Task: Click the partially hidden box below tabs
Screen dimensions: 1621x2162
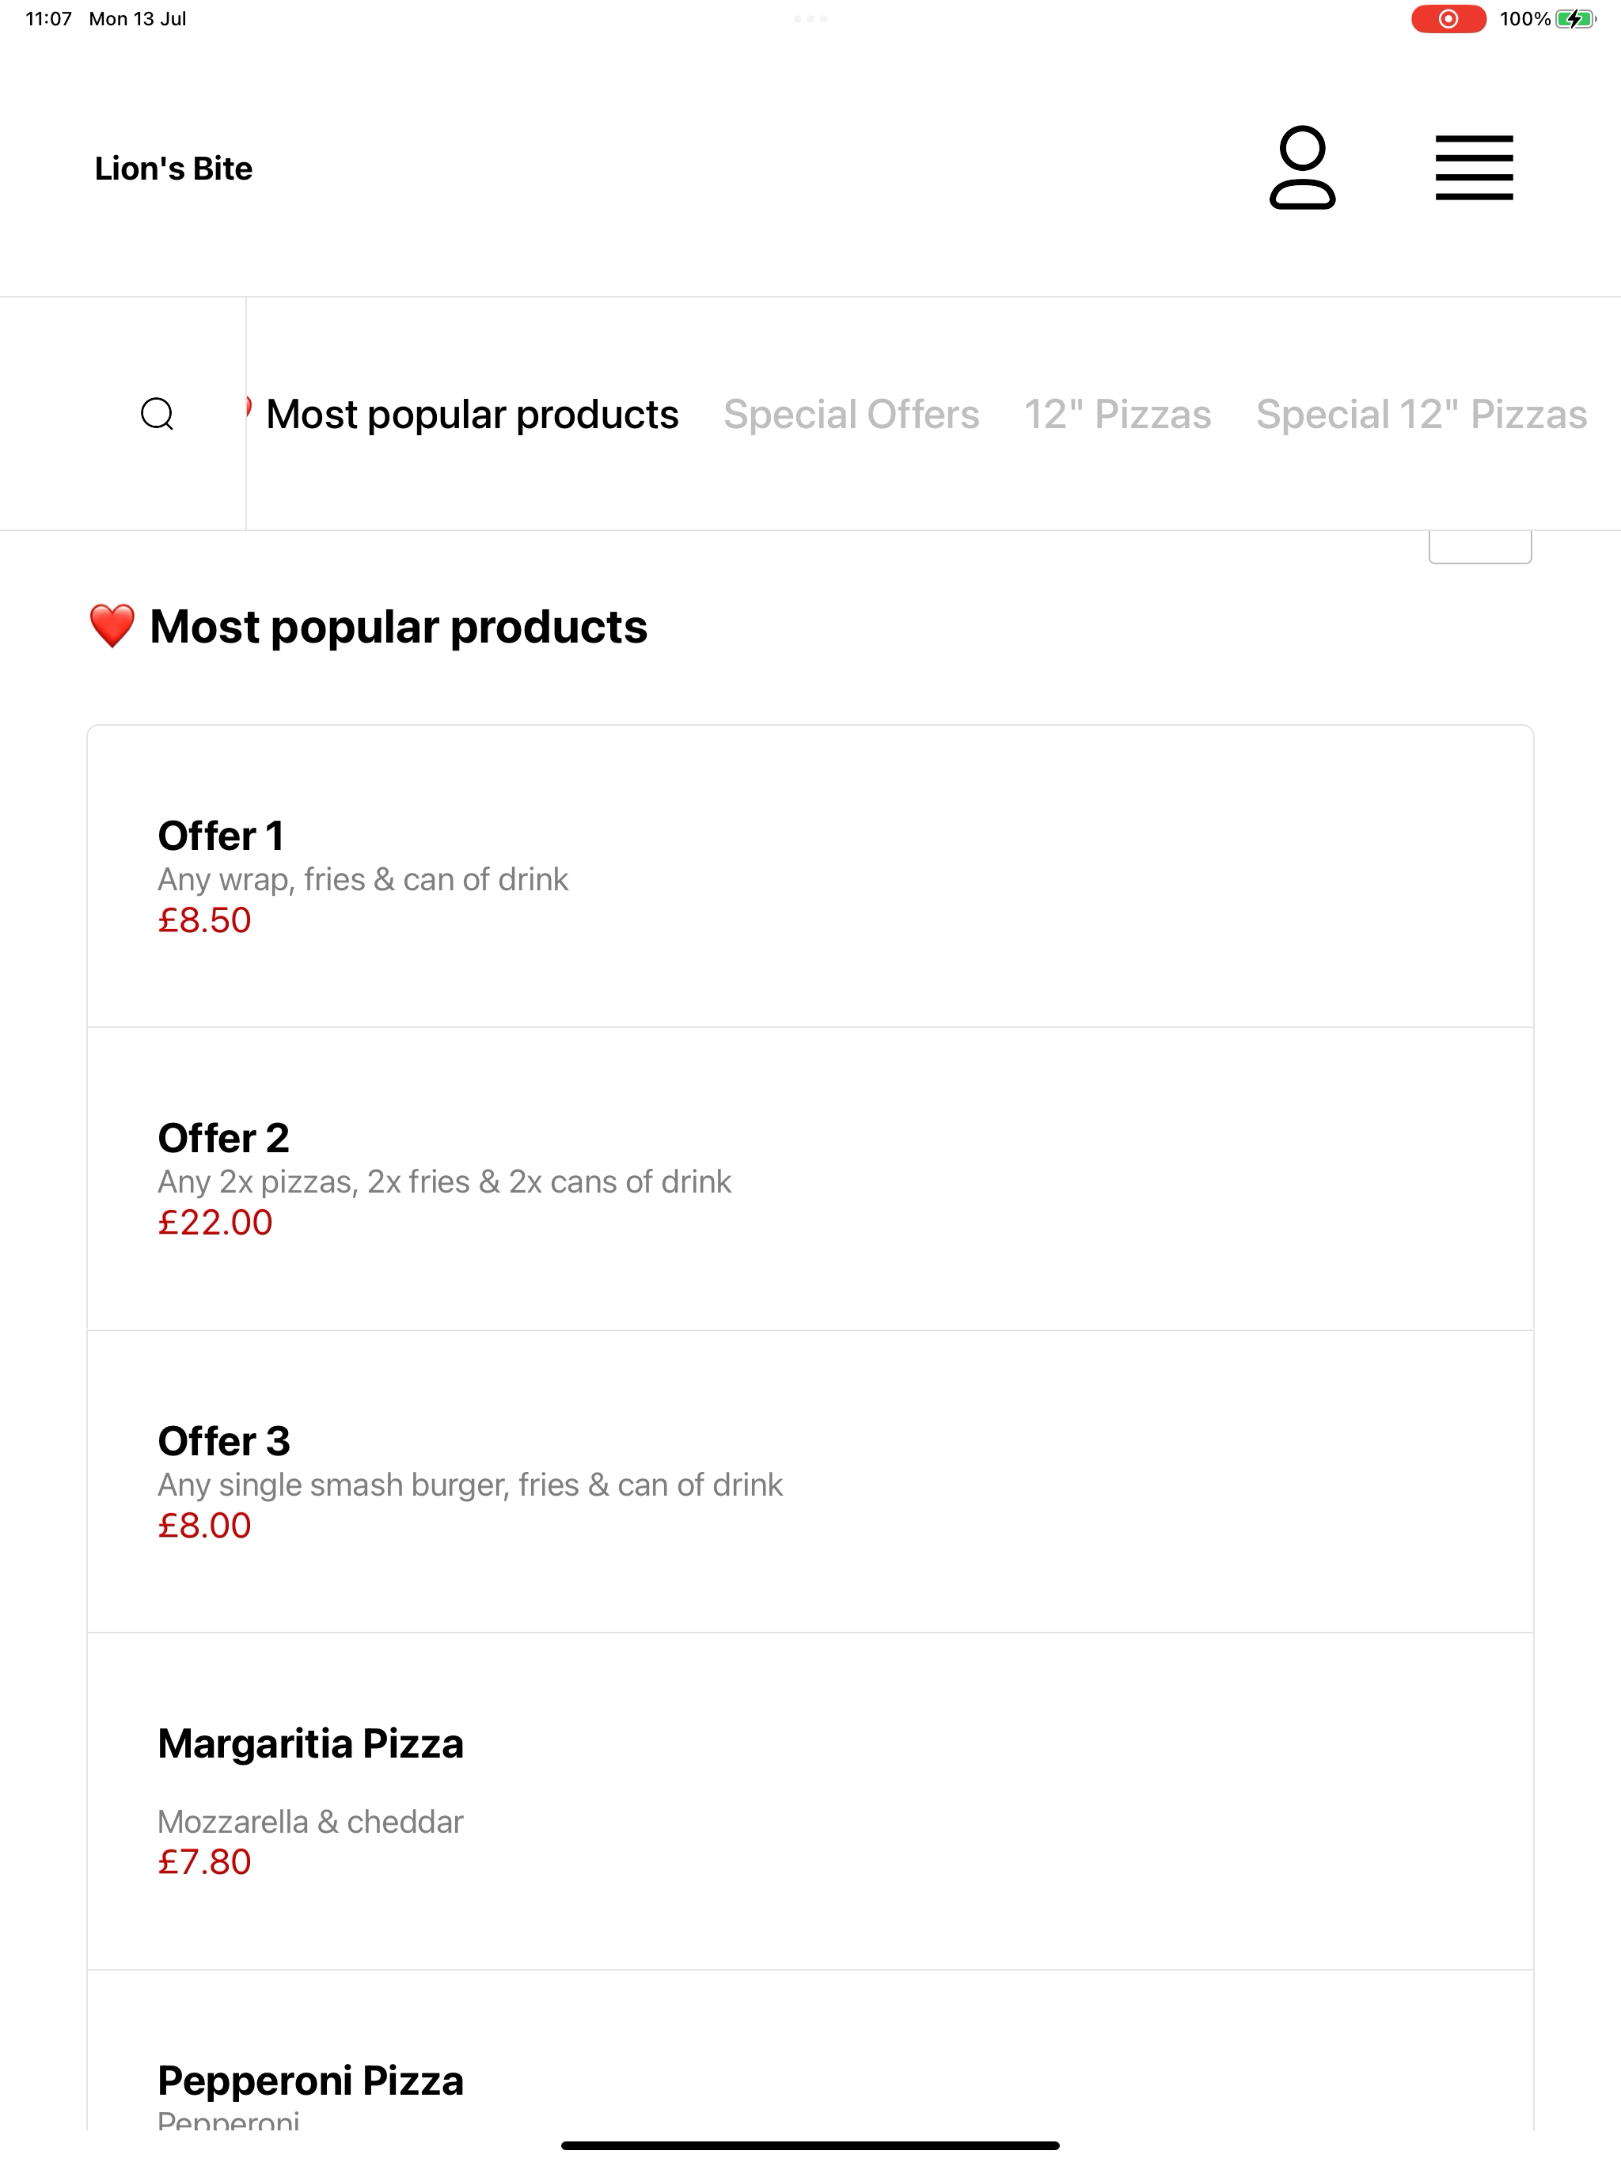Action: pyautogui.click(x=1480, y=548)
